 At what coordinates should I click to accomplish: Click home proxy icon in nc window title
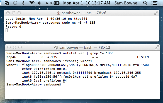click(x=59, y=13)
